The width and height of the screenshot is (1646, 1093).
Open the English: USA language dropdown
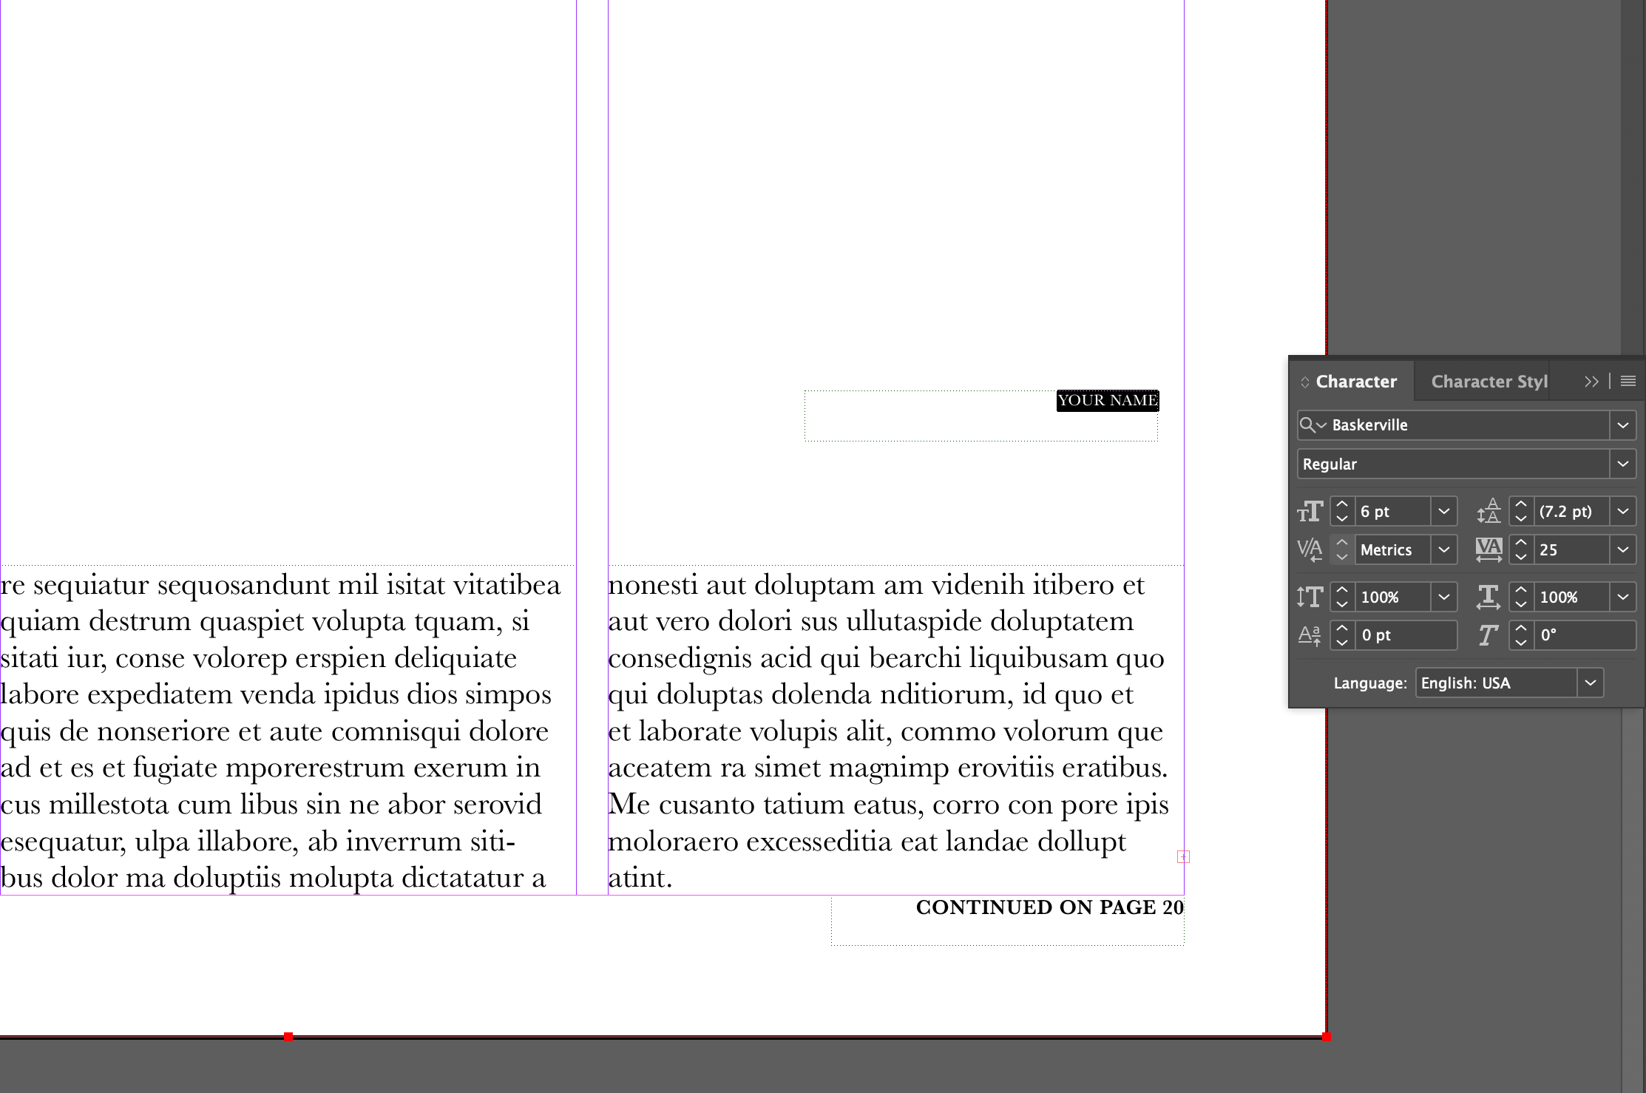(1590, 683)
